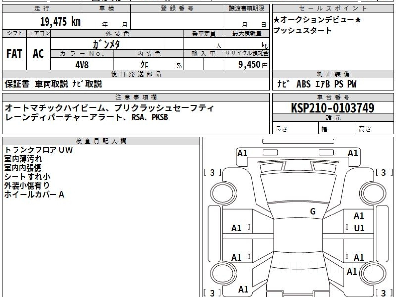Screen dimensions: 396x297
Task: Select the 保証書 車両取説 ナビ取説 line
Action: coord(53,84)
